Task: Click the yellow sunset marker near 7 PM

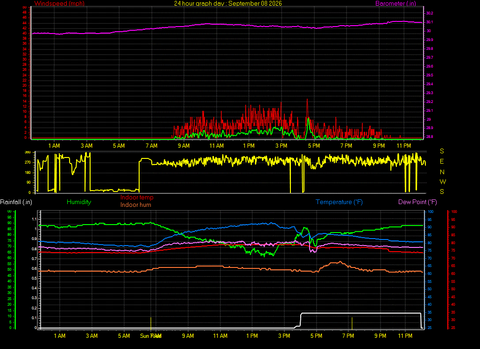Action: tap(352, 323)
